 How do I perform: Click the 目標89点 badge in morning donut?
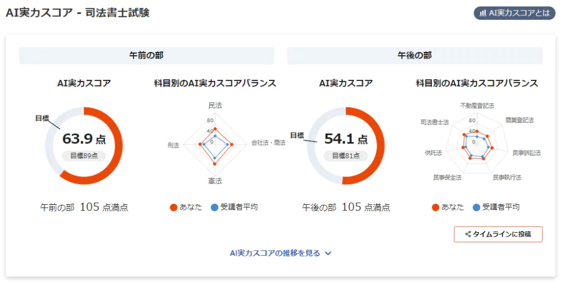click(83, 156)
